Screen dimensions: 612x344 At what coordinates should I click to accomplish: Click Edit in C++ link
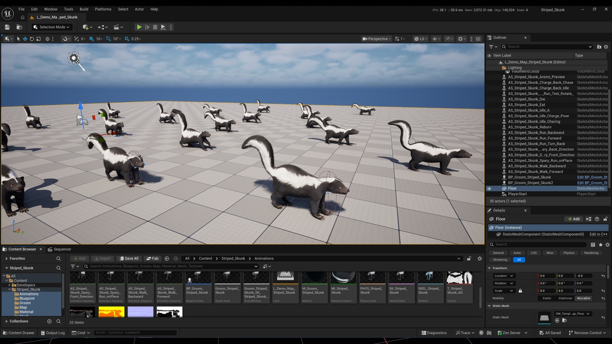click(598, 234)
